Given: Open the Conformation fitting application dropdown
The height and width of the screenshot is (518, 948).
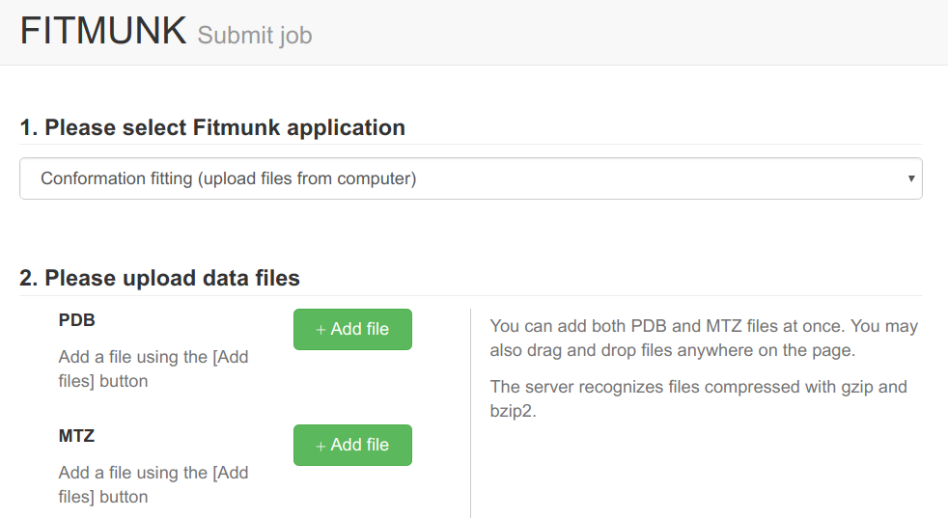Looking at the screenshot, I should coord(470,179).
